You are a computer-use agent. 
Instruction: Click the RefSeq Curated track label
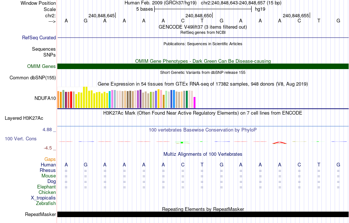click(39, 37)
